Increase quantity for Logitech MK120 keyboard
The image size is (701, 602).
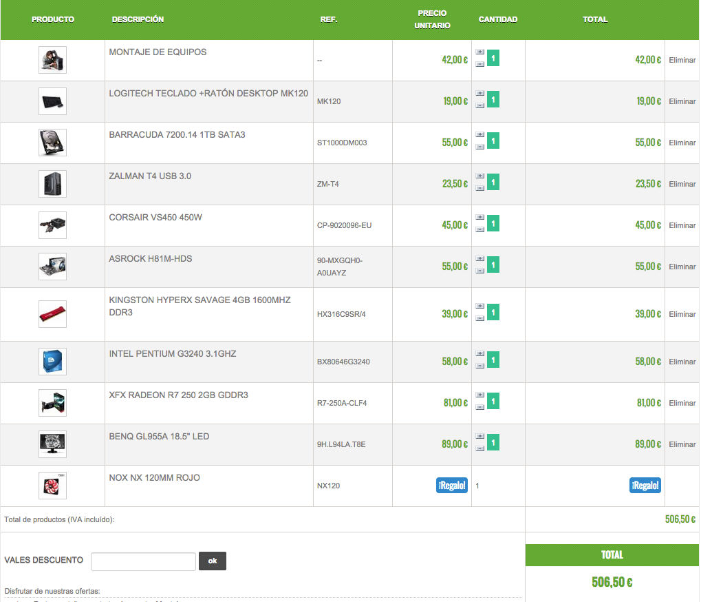coord(479,94)
